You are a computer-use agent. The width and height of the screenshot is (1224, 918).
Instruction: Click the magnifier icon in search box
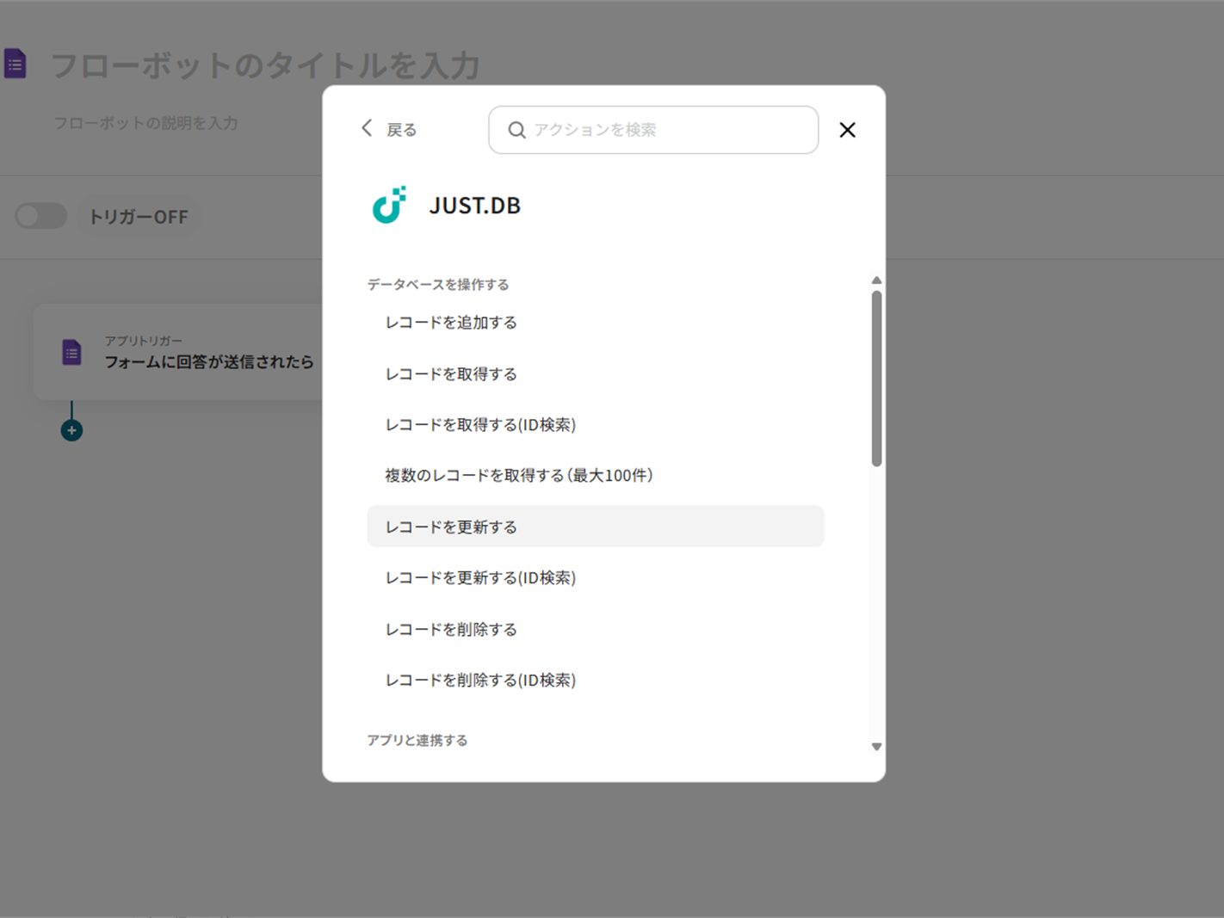tap(516, 130)
